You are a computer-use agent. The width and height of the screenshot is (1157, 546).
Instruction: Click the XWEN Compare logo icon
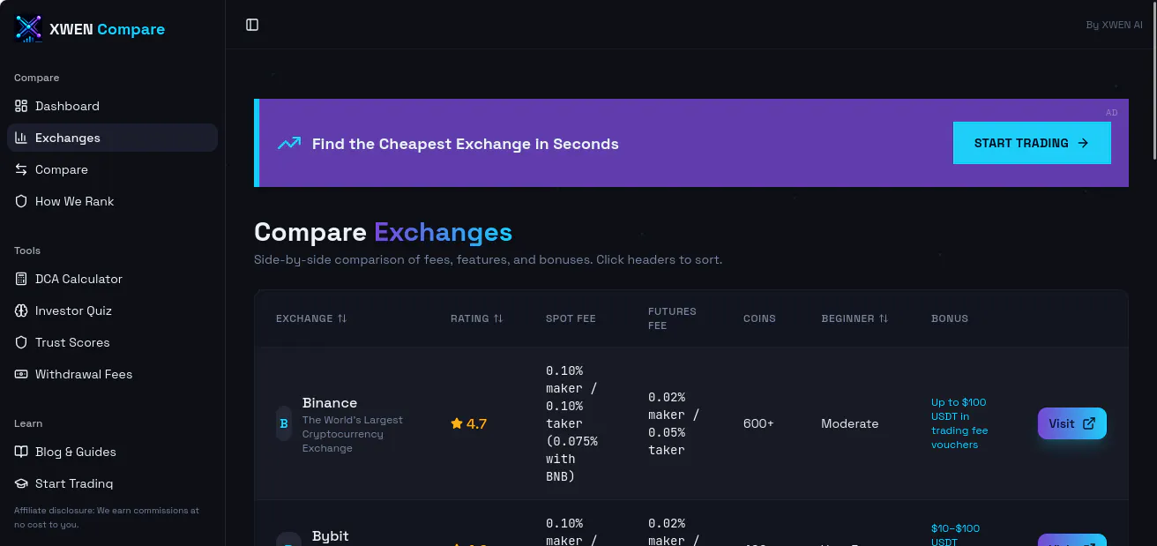pyautogui.click(x=29, y=28)
